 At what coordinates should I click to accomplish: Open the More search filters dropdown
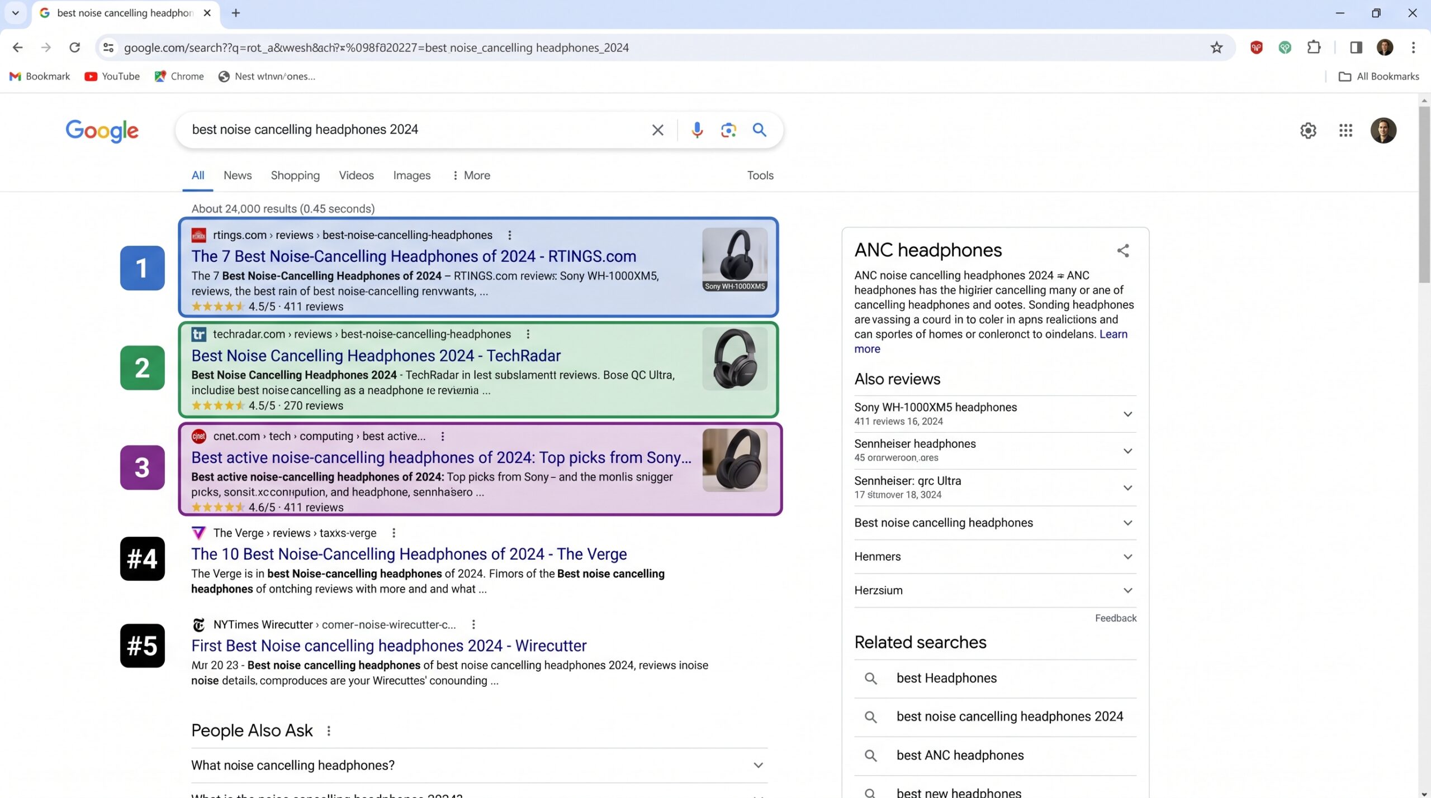[471, 175]
